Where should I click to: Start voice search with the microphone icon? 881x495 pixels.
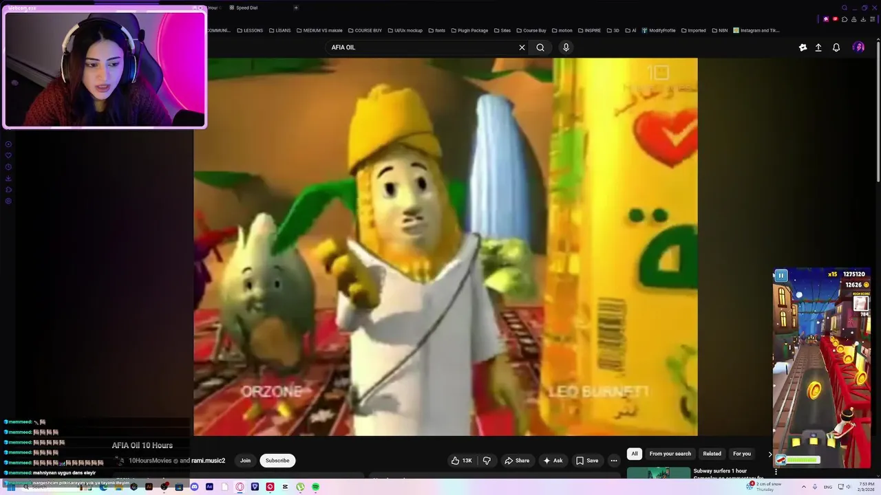(566, 47)
